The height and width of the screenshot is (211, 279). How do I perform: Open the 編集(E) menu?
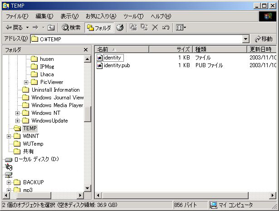(x=44, y=16)
